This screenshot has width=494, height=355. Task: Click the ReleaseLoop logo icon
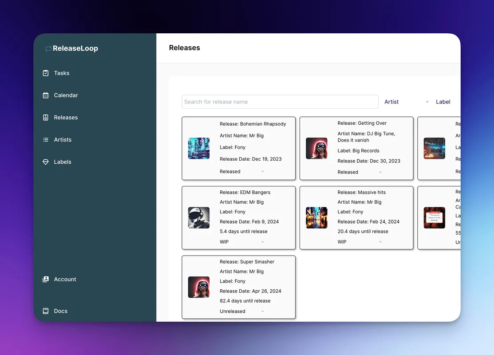48,48
